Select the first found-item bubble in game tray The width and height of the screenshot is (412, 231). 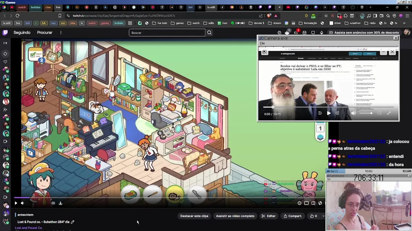(x=131, y=194)
